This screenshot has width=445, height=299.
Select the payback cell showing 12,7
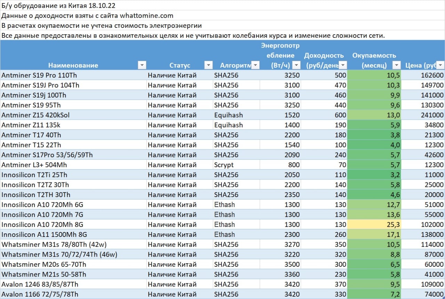tap(374, 205)
